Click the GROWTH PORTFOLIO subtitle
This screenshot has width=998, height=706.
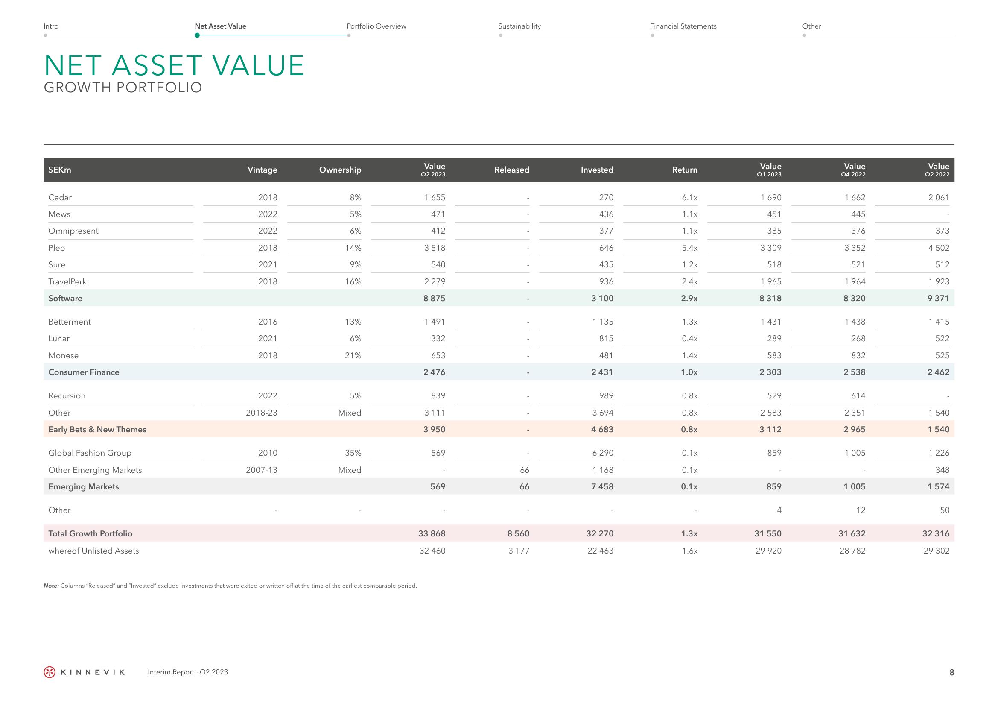click(x=123, y=88)
